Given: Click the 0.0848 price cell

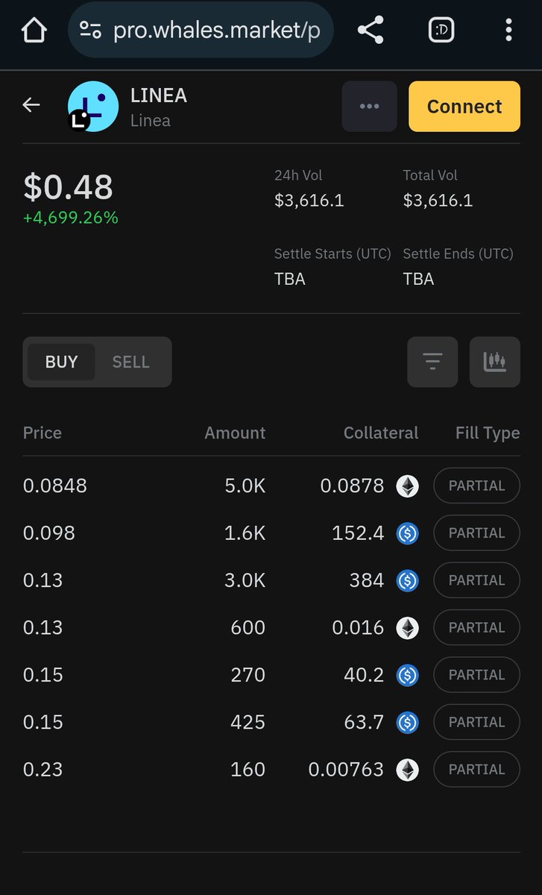Looking at the screenshot, I should (55, 486).
